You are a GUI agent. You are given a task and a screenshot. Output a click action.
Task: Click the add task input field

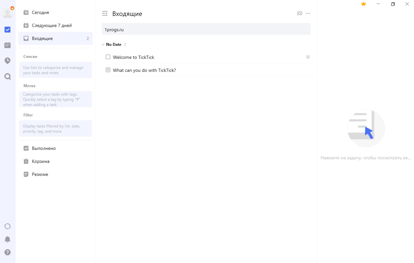(x=206, y=30)
